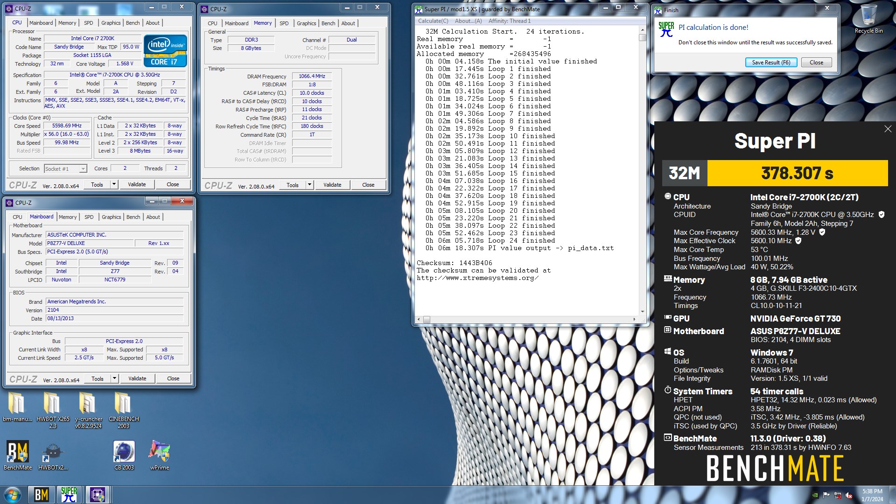Launch the wPrime desktop shortcut
The image size is (896, 504).
159,455
